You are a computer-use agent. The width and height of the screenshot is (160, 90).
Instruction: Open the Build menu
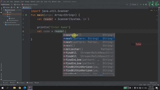coord(38,1)
